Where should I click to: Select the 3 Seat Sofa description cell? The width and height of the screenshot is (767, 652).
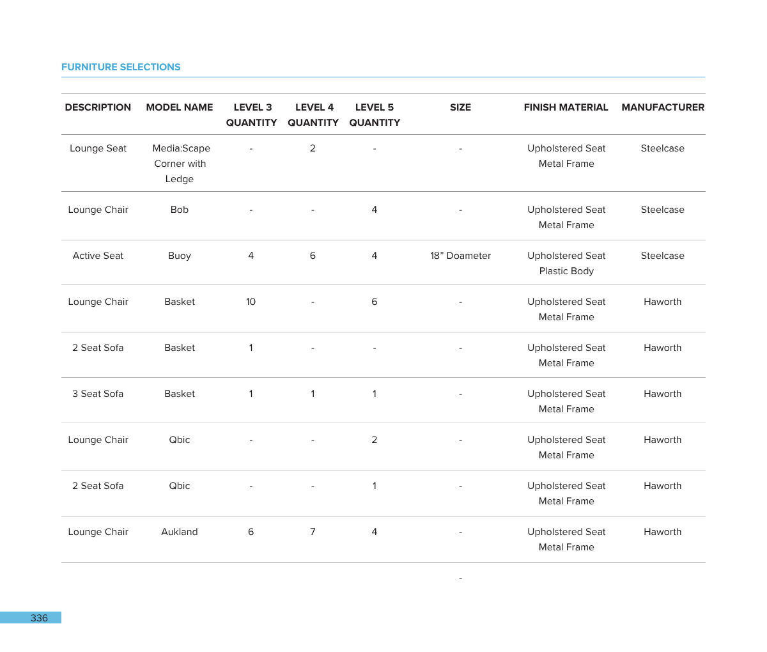tap(98, 394)
